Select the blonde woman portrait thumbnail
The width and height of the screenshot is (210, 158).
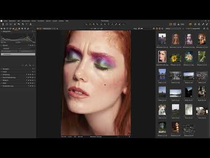(175, 39)
